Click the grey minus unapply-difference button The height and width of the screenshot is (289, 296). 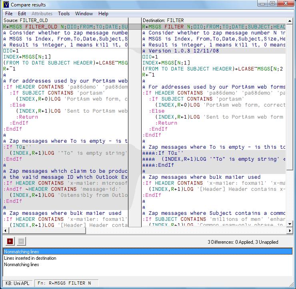(x=21, y=241)
